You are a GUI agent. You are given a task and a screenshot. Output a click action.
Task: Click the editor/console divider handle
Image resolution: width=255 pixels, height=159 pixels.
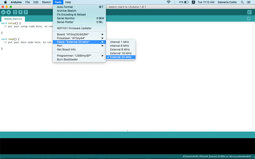tap(127, 131)
